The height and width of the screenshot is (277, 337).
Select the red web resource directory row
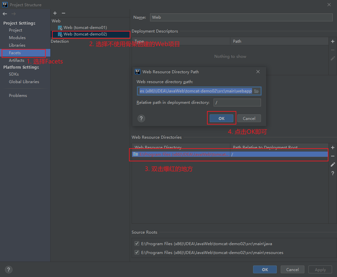230,154
